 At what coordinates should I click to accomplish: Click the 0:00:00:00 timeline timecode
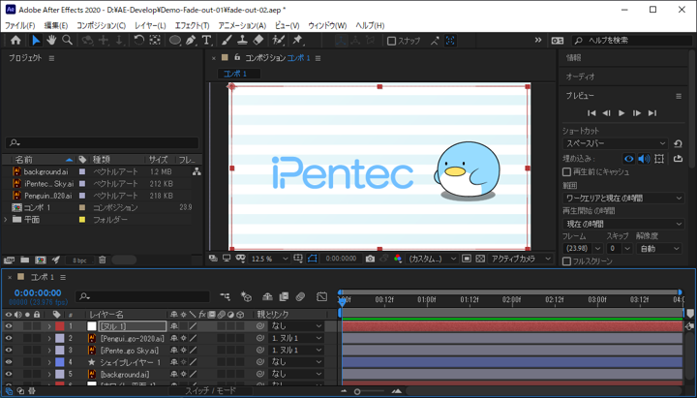click(x=38, y=292)
